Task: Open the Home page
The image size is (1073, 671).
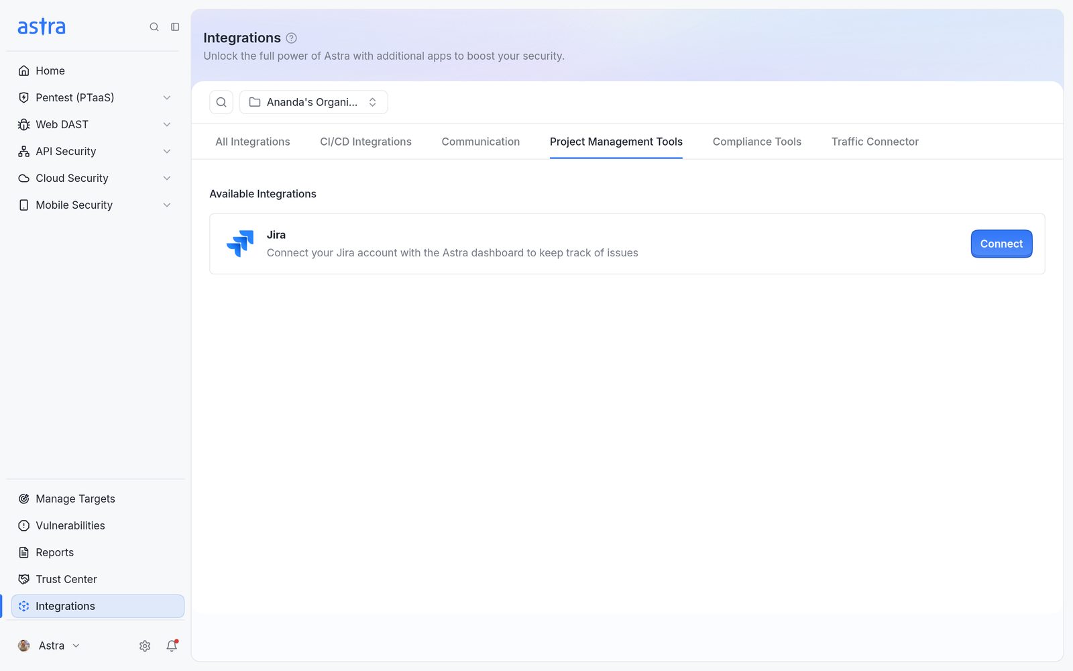Action: 97,70
